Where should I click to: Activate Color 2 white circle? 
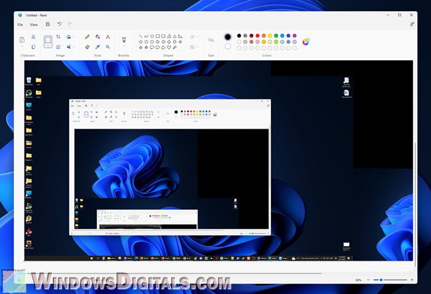pos(228,46)
